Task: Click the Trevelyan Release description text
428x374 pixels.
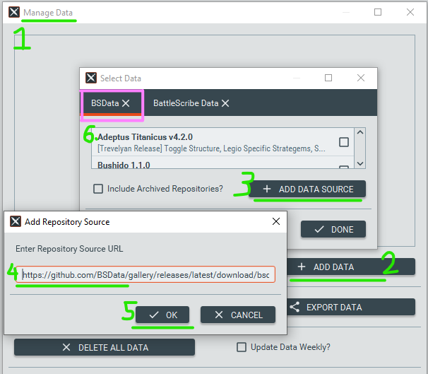Action: pyautogui.click(x=211, y=148)
